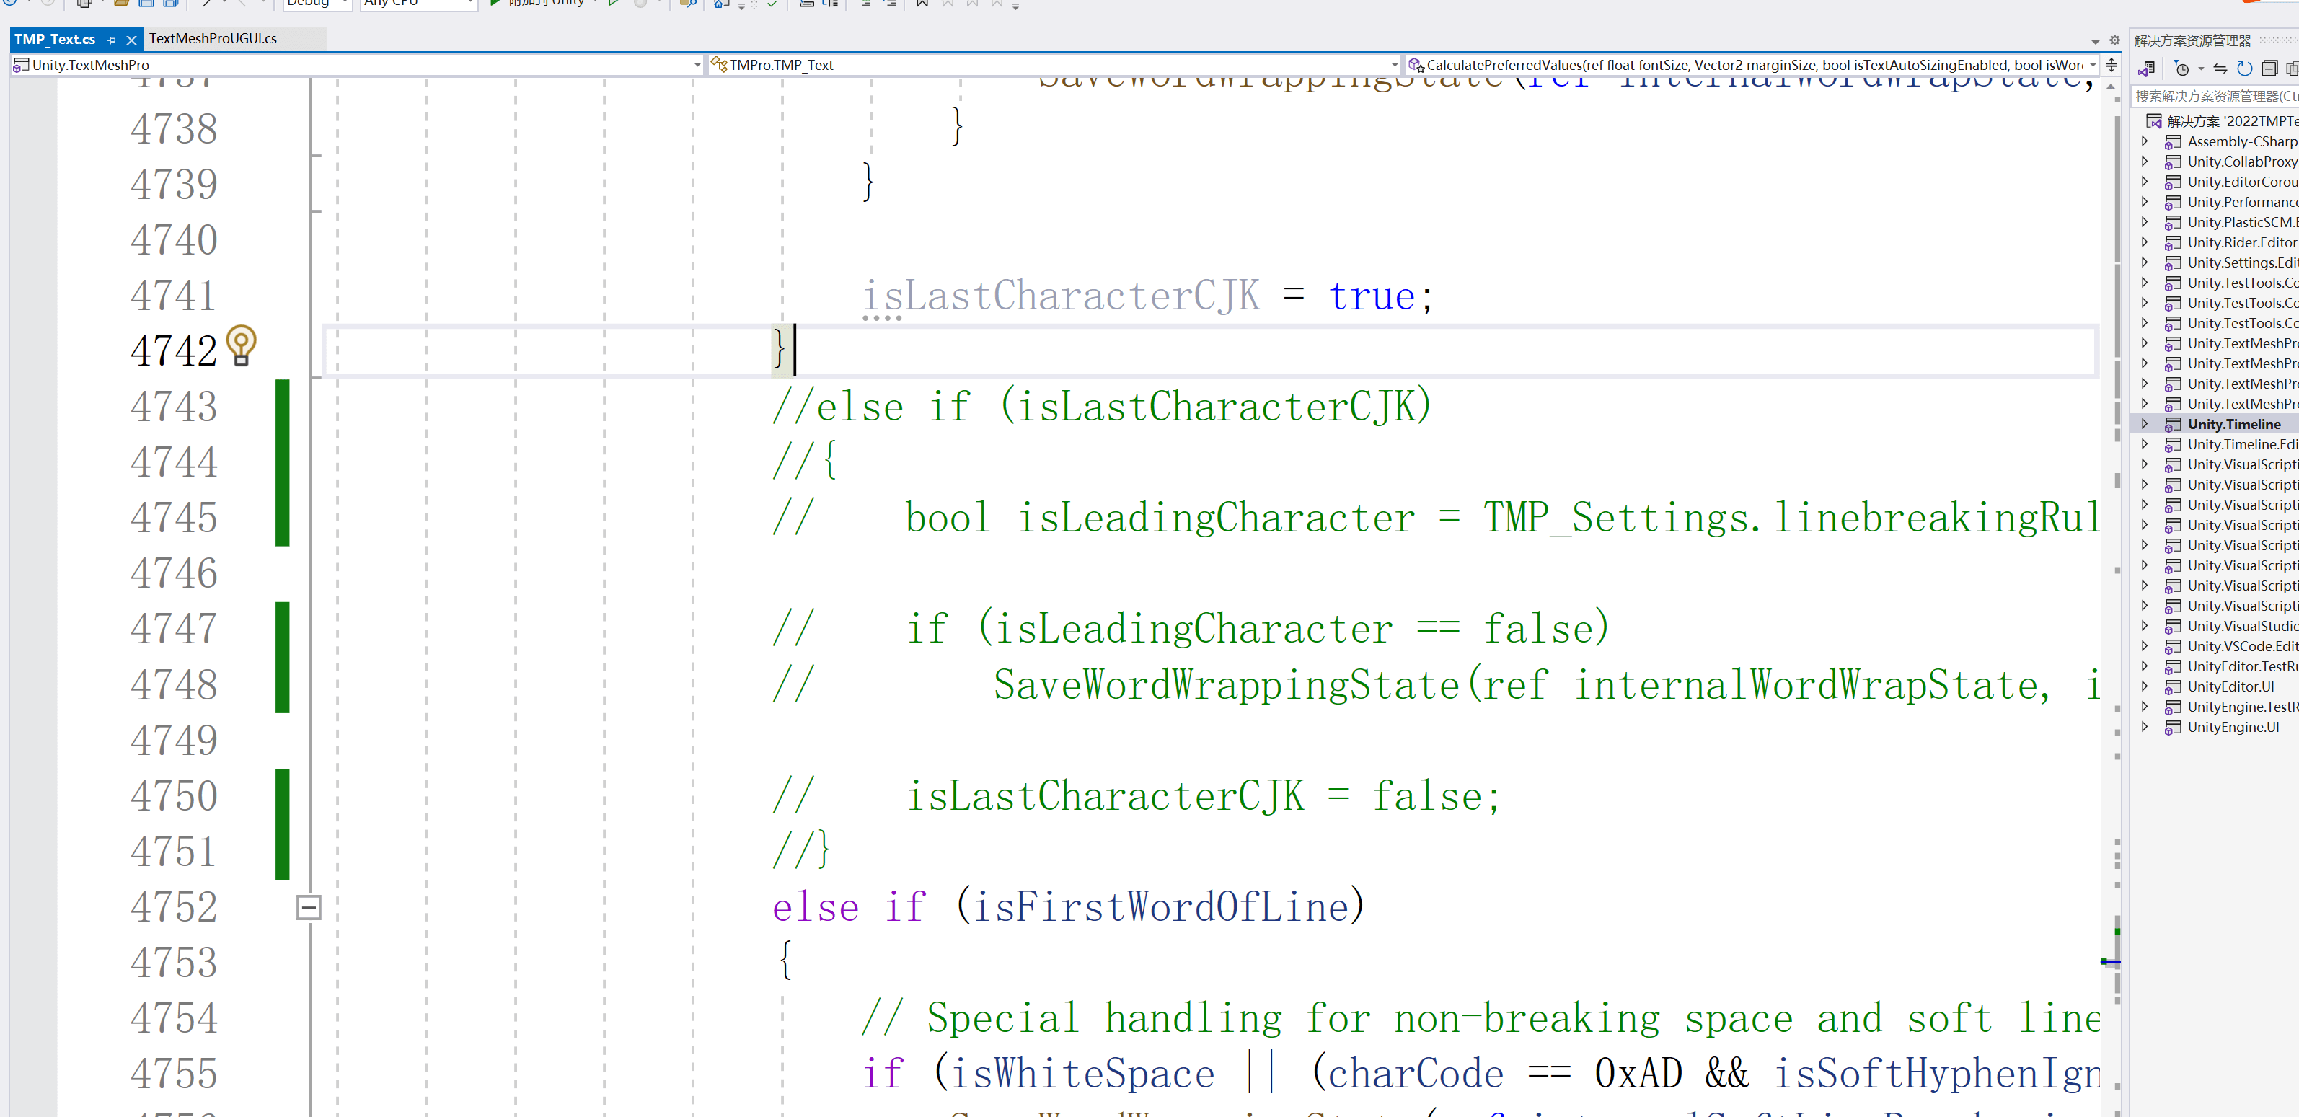
Task: Expand Assembly-CSharp project node
Action: [2145, 141]
